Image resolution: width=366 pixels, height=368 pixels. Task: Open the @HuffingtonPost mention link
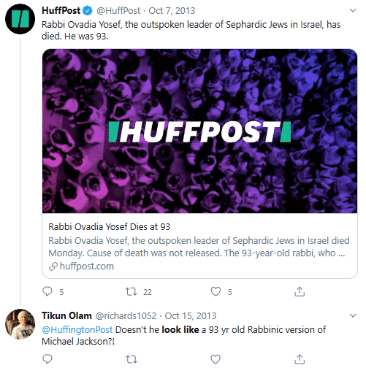click(77, 330)
